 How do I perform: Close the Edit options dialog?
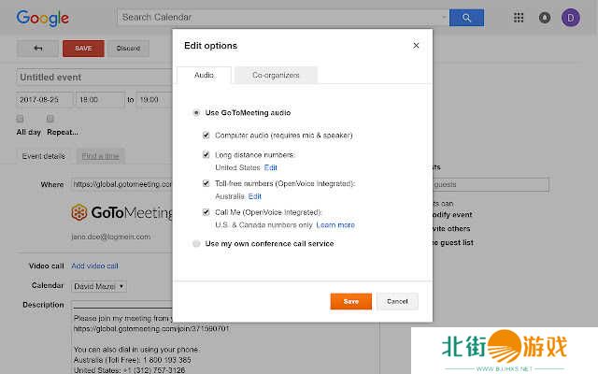(416, 45)
